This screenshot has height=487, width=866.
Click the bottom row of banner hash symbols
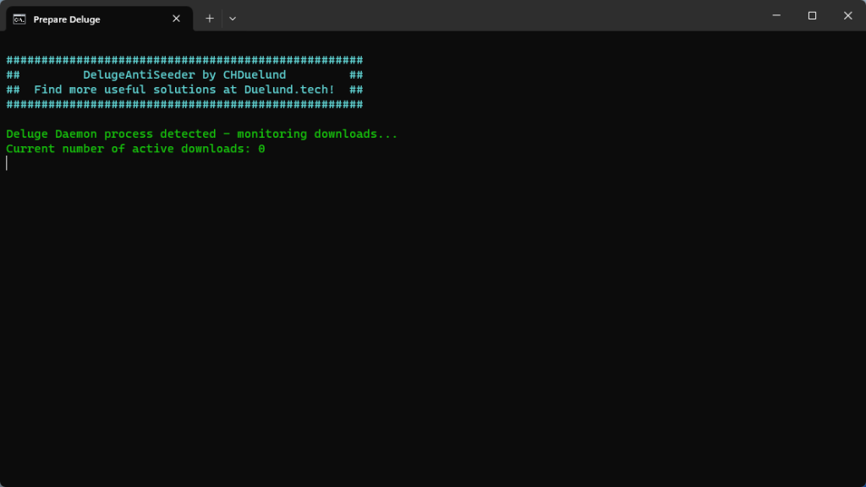pos(184,105)
